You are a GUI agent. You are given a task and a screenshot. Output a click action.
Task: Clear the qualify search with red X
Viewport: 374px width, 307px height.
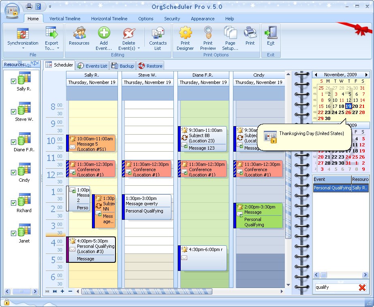pos(362,288)
